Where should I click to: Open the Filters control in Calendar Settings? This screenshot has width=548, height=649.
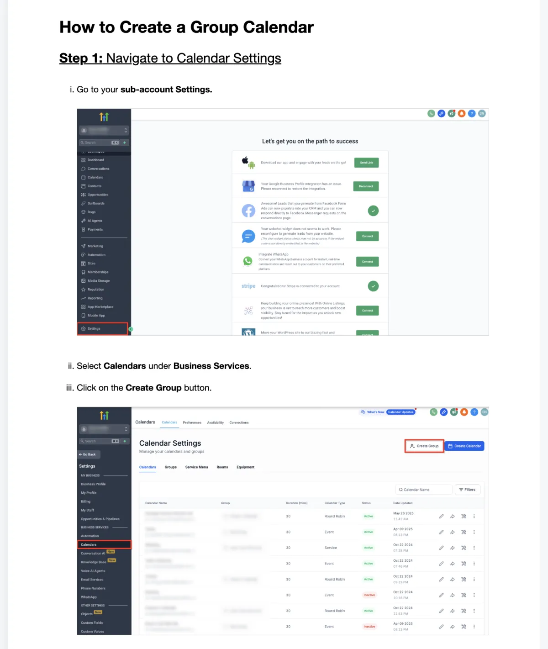click(468, 490)
